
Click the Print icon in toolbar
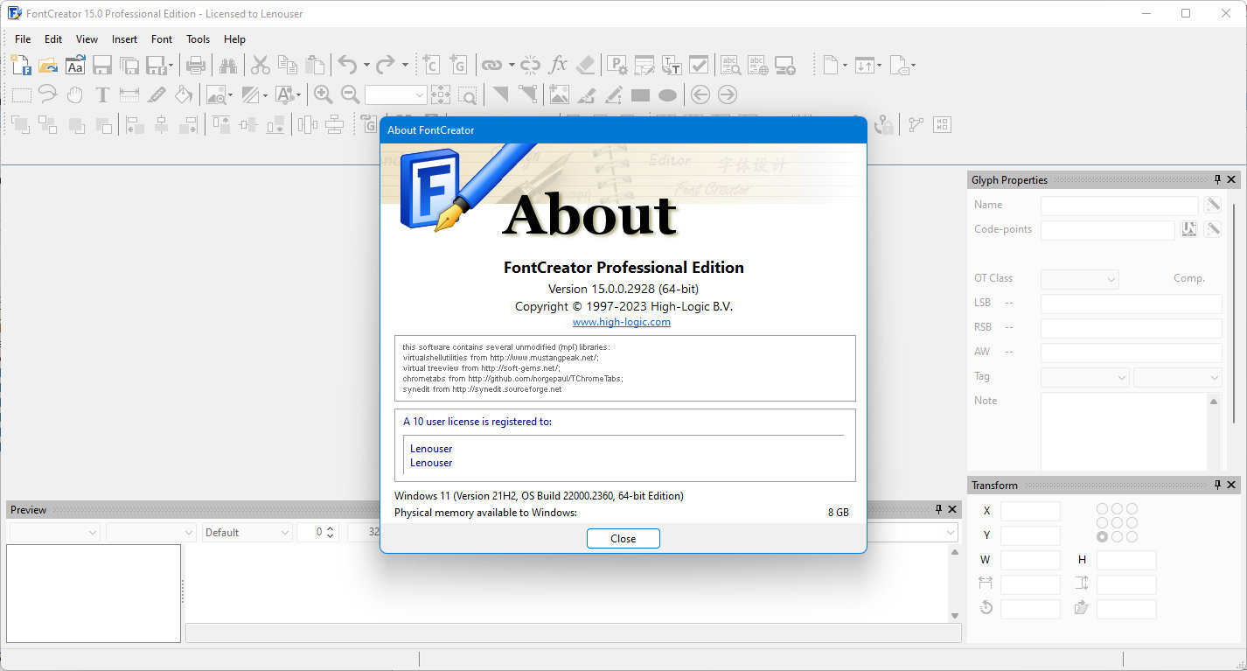195,66
